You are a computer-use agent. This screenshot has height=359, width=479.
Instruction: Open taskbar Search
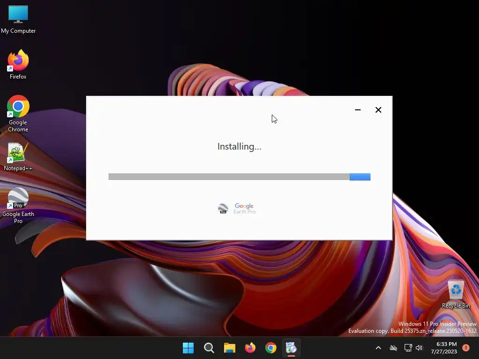209,348
